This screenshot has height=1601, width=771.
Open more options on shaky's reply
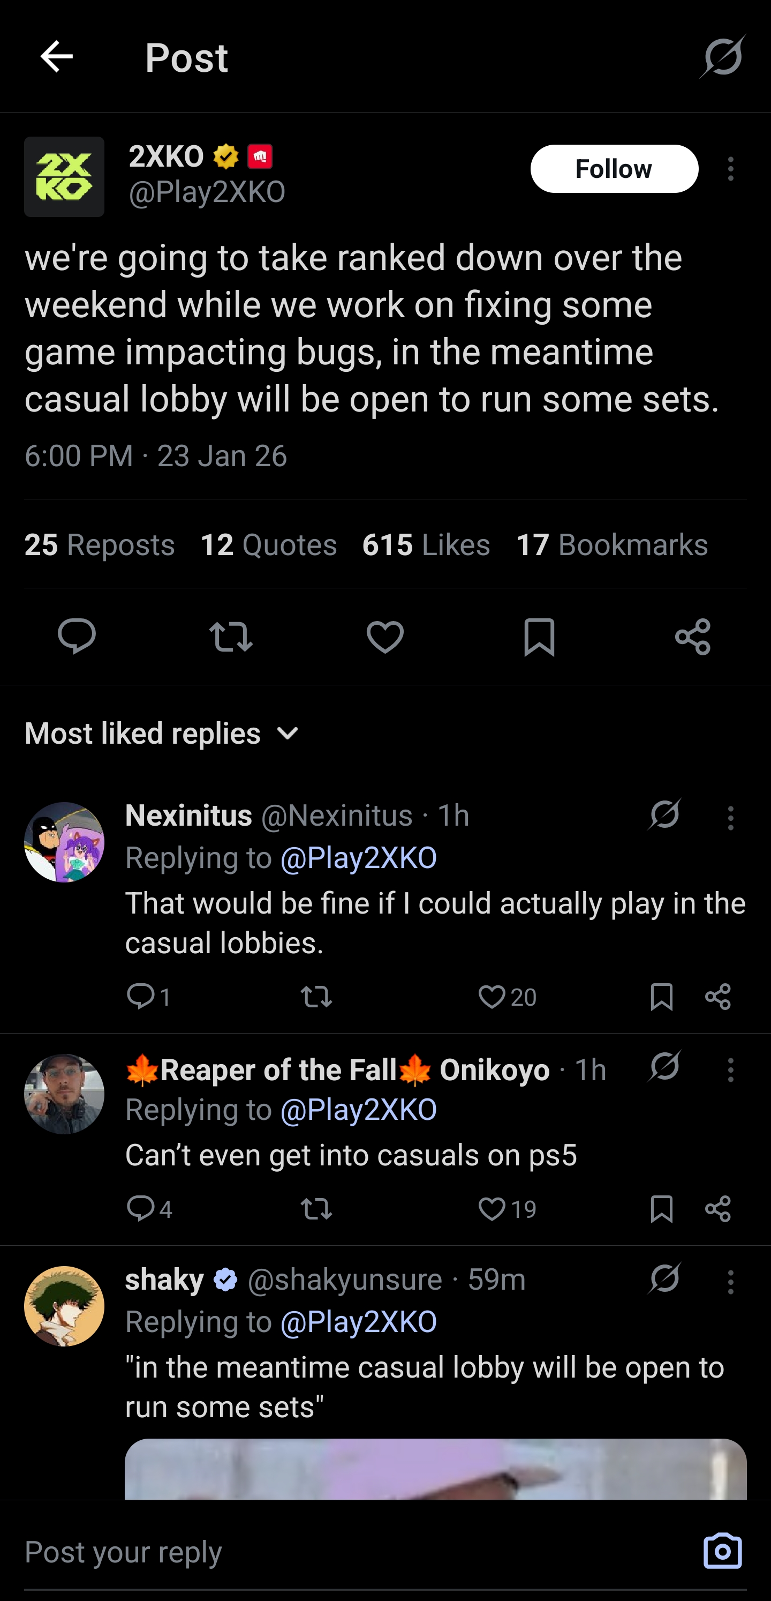(731, 1282)
